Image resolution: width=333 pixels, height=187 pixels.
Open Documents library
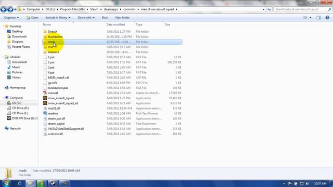pyautogui.click(x=19, y=62)
